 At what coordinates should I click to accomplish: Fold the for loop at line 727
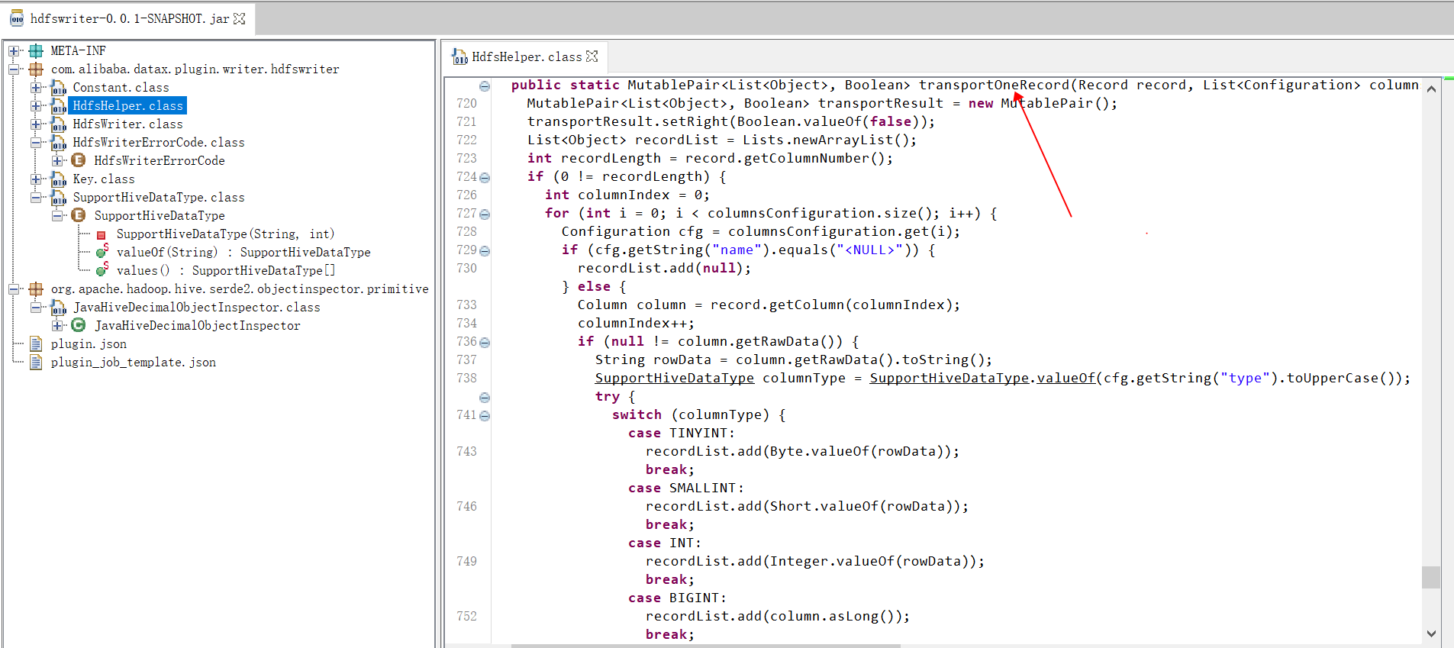485,214
